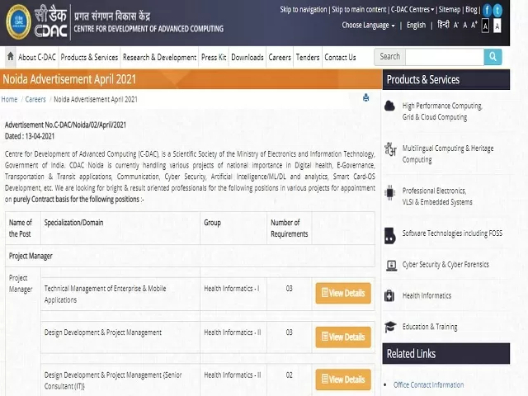Open Professional Electronics, VLSI & Embedded Systems link
This screenshot has width=528, height=396.
coord(437,196)
